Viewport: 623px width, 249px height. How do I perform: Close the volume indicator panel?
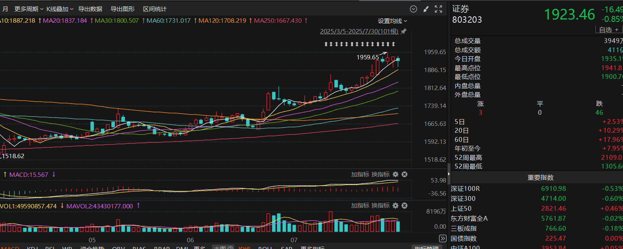point(404,206)
